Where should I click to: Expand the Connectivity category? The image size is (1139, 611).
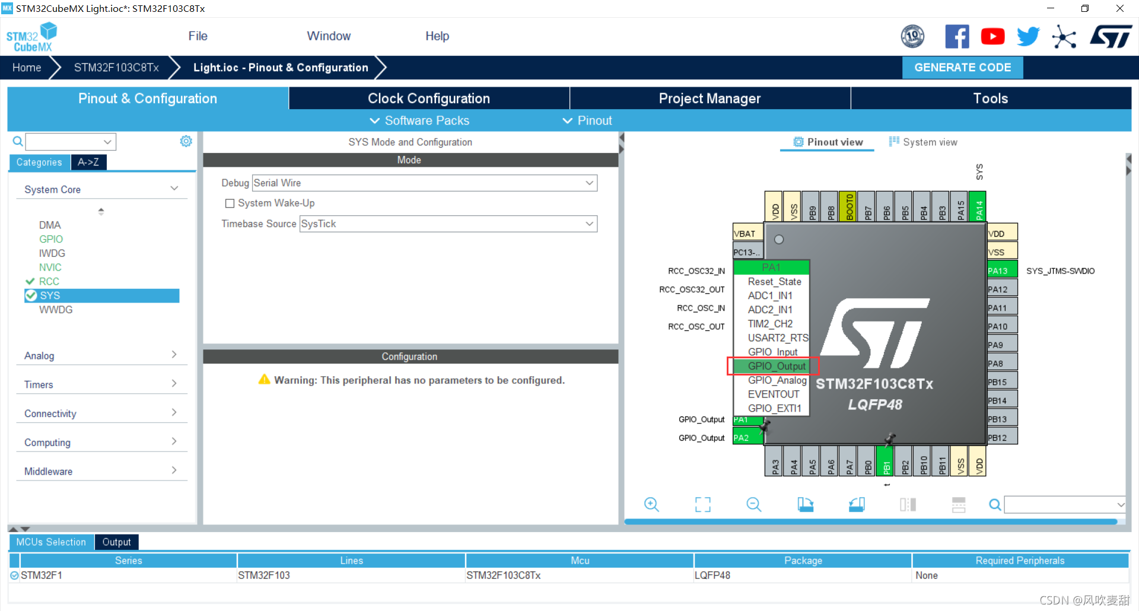click(101, 413)
